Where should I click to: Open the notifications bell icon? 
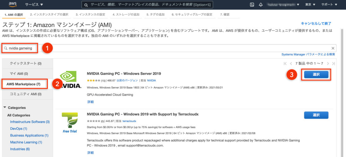[261, 5]
